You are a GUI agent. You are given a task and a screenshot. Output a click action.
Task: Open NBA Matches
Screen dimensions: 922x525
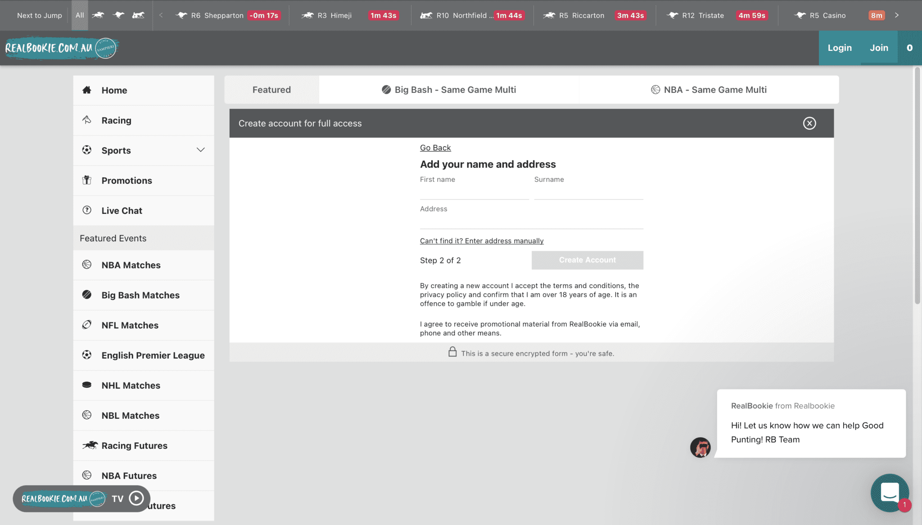(x=144, y=265)
